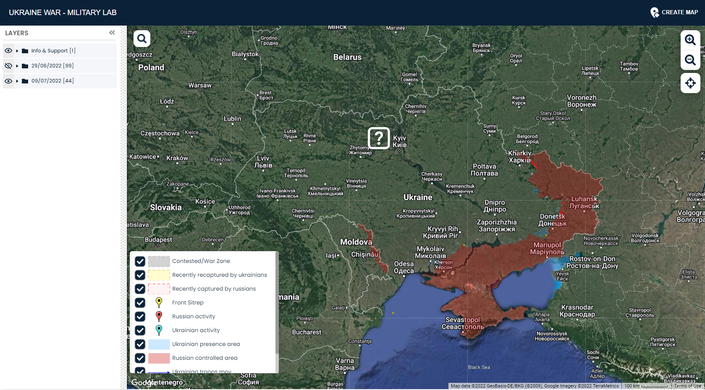Uncheck the Ukrainian activity checkbox
705x390 pixels.
140,330
